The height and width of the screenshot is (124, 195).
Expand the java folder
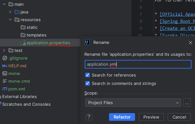pyautogui.click(x=10, y=12)
